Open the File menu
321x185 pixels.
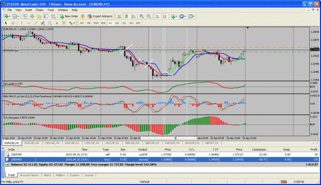click(9, 10)
